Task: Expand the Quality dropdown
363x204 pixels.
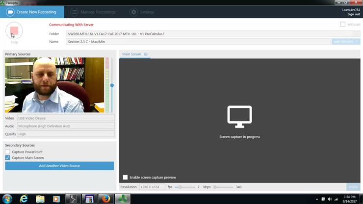Action: (x=66, y=134)
